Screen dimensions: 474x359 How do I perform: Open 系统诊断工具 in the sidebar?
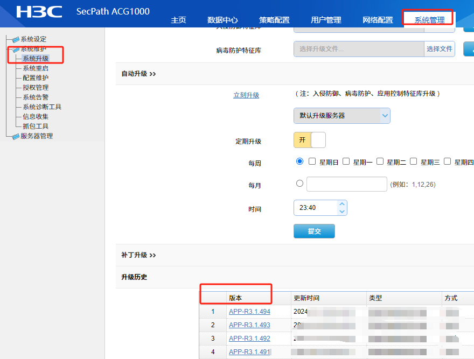point(42,107)
